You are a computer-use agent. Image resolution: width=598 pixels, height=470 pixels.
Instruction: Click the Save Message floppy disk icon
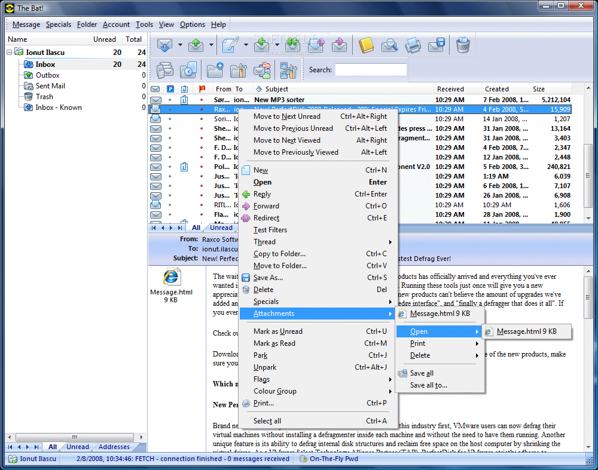pyautogui.click(x=437, y=45)
